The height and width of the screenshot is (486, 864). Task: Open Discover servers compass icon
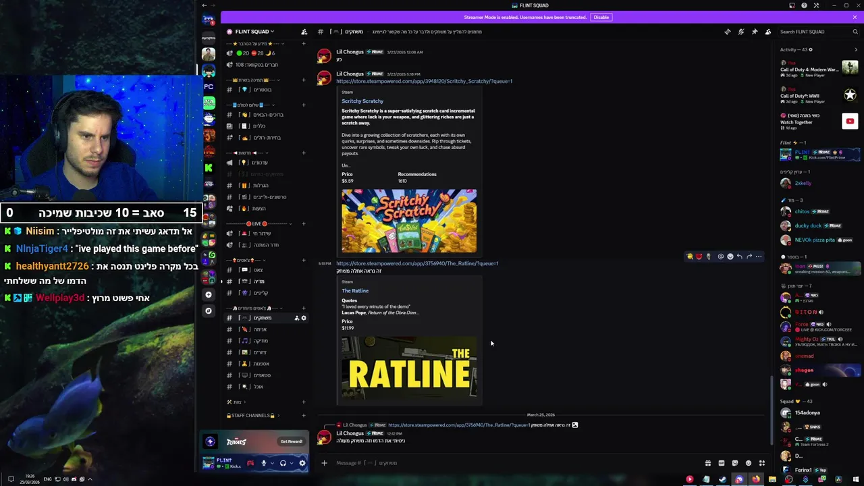[209, 310]
